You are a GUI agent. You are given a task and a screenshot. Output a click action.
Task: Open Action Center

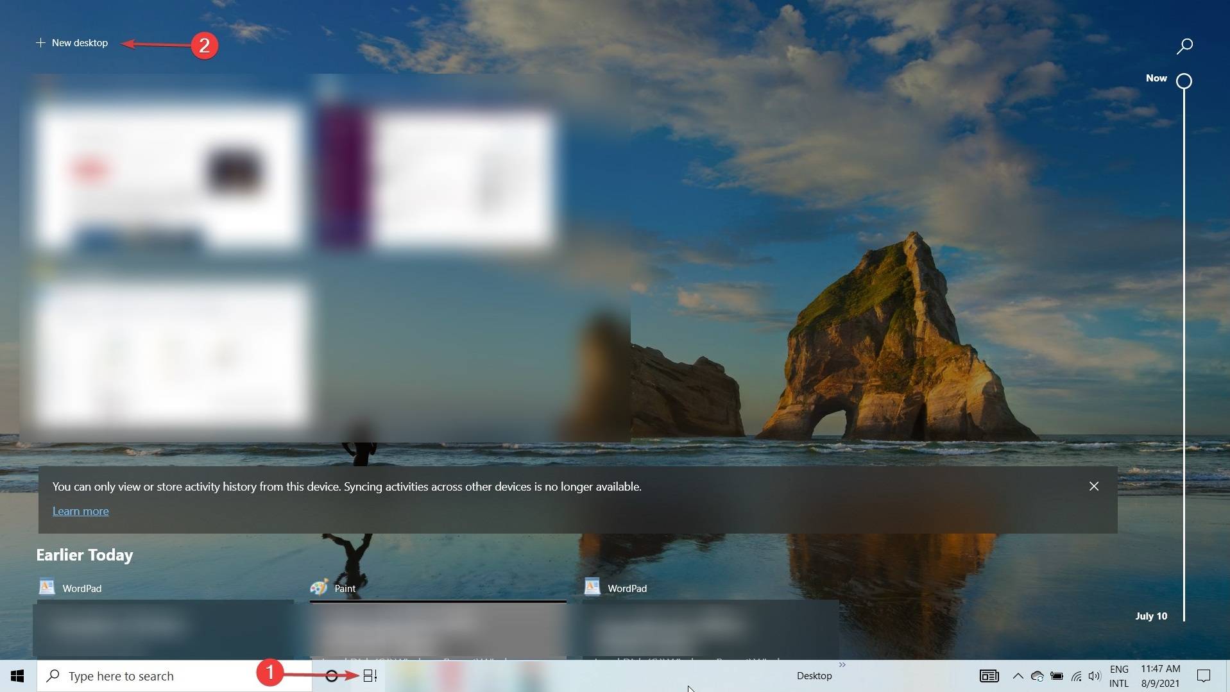(1204, 675)
